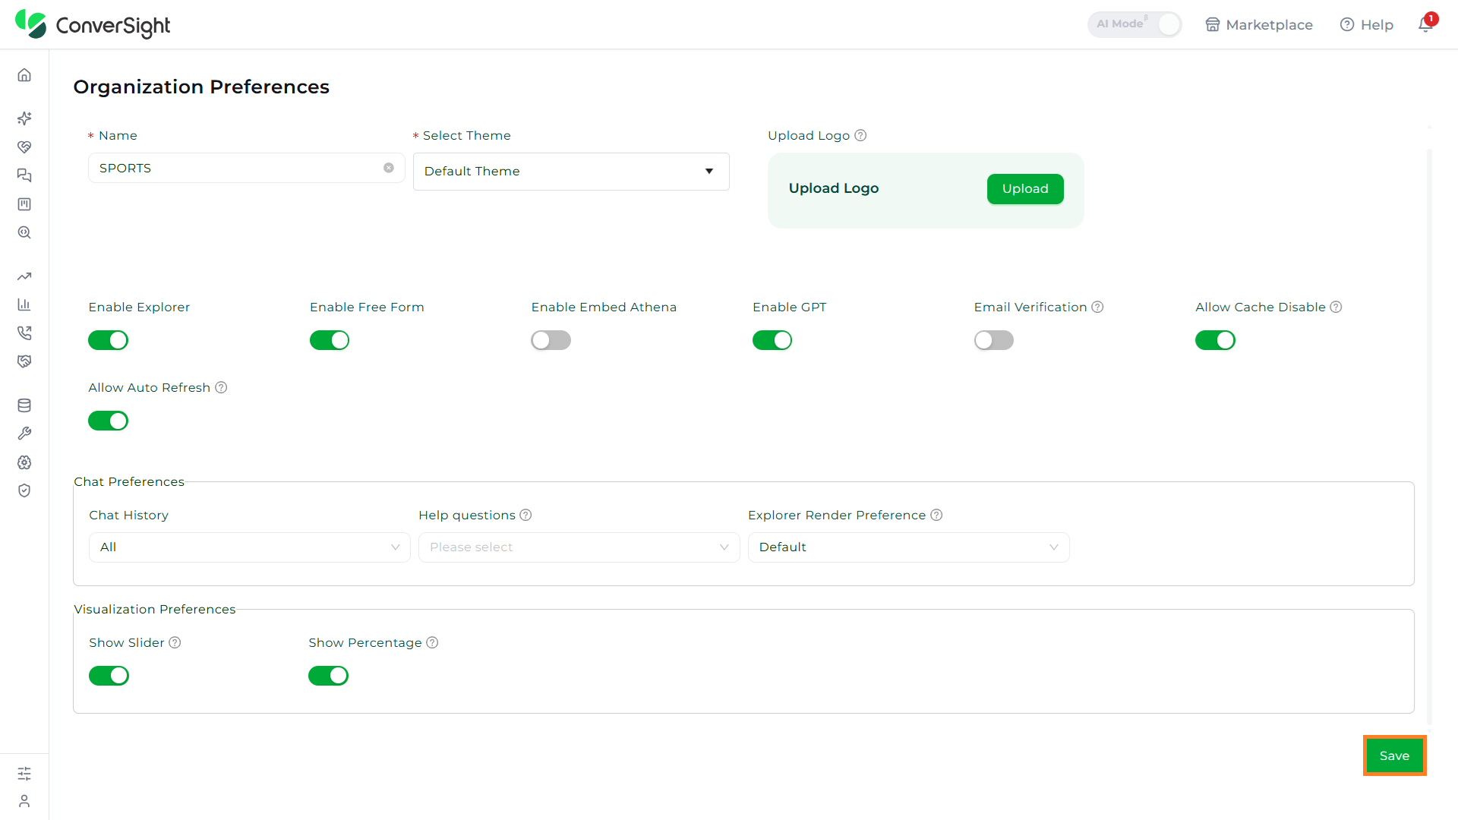This screenshot has width=1458, height=820.
Task: Open the handshake icon in sidebar
Action: click(x=24, y=361)
